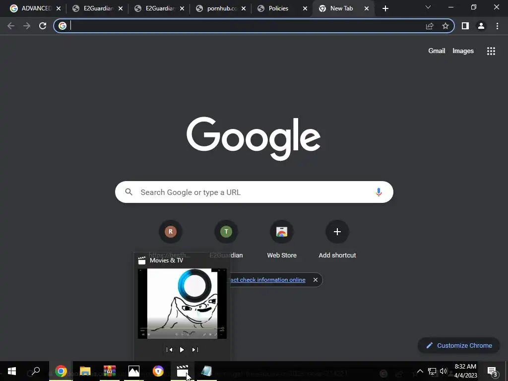
Task: Reload the current page
Action: point(43,26)
